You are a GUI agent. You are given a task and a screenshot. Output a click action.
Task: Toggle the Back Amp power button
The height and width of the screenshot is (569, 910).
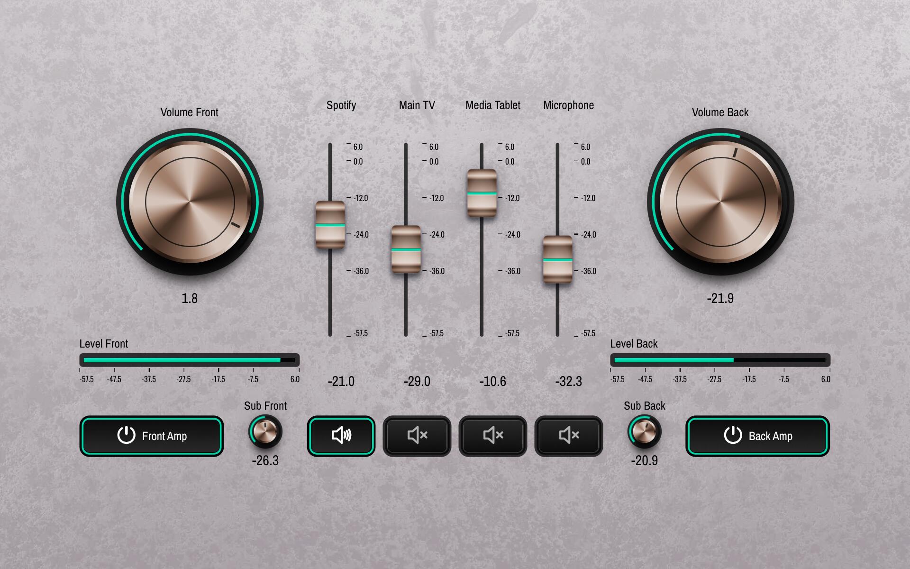pyautogui.click(x=757, y=436)
